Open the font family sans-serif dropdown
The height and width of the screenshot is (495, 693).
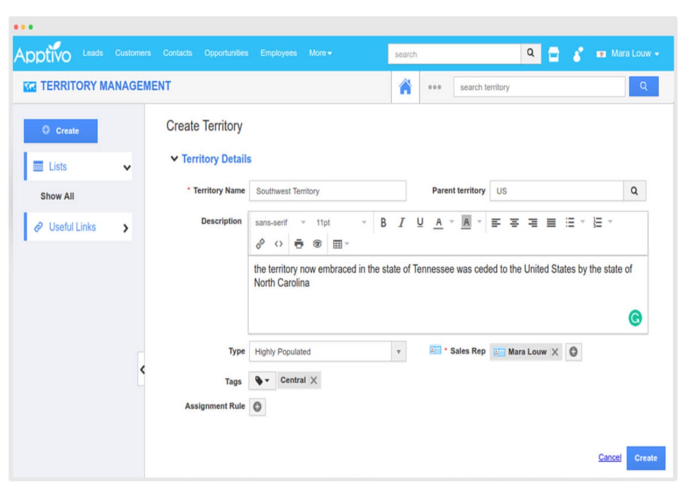pos(280,223)
